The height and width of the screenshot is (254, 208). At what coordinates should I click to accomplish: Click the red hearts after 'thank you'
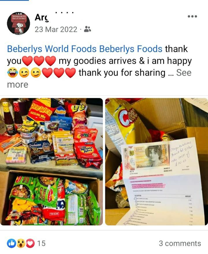pyautogui.click(x=39, y=61)
